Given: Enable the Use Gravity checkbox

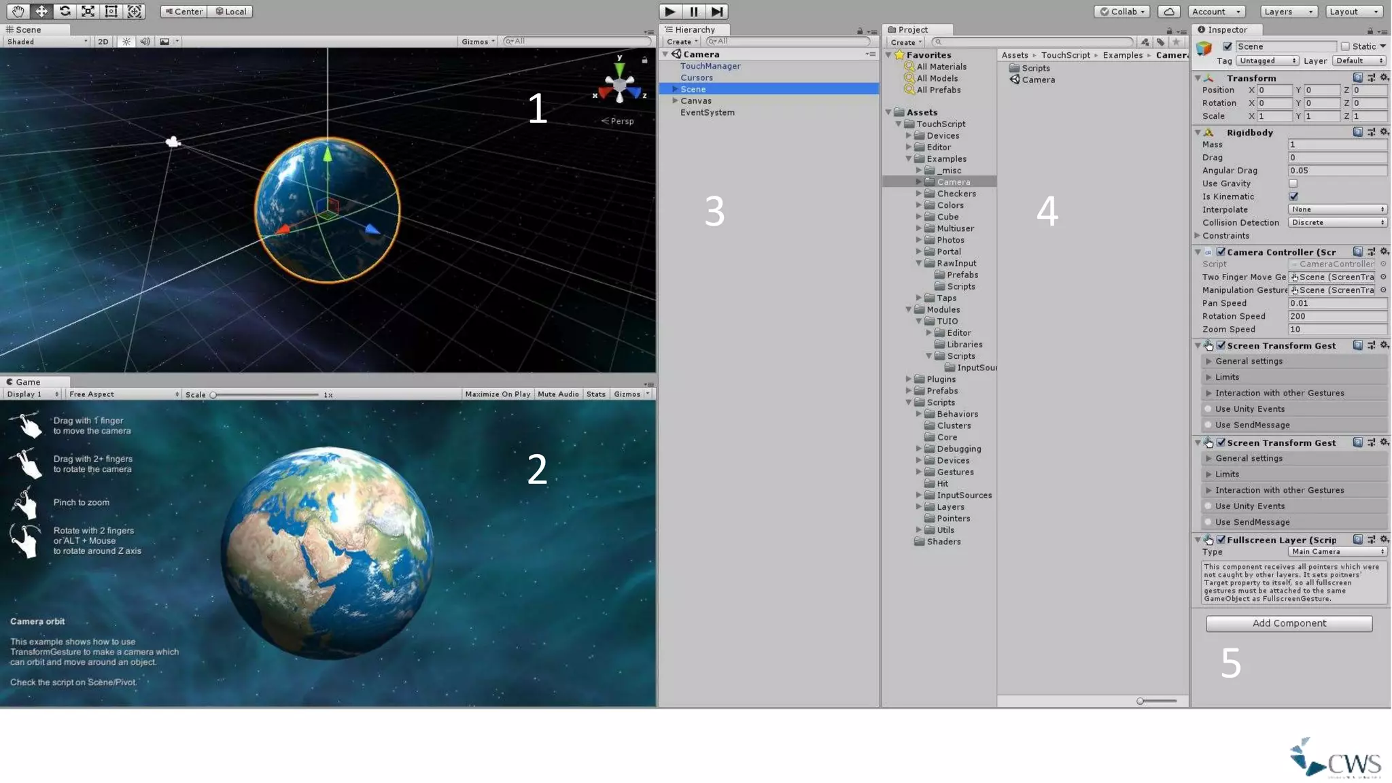Looking at the screenshot, I should point(1293,184).
